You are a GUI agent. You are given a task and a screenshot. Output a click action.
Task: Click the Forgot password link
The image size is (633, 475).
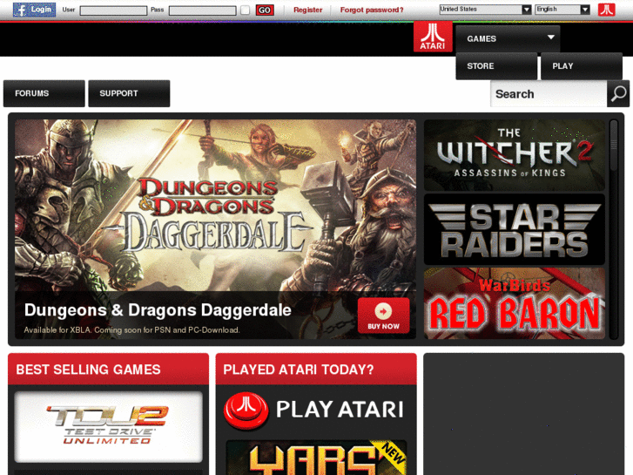tap(372, 10)
